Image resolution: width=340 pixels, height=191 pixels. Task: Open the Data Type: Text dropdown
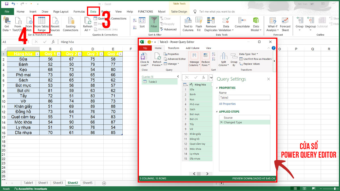(249, 54)
